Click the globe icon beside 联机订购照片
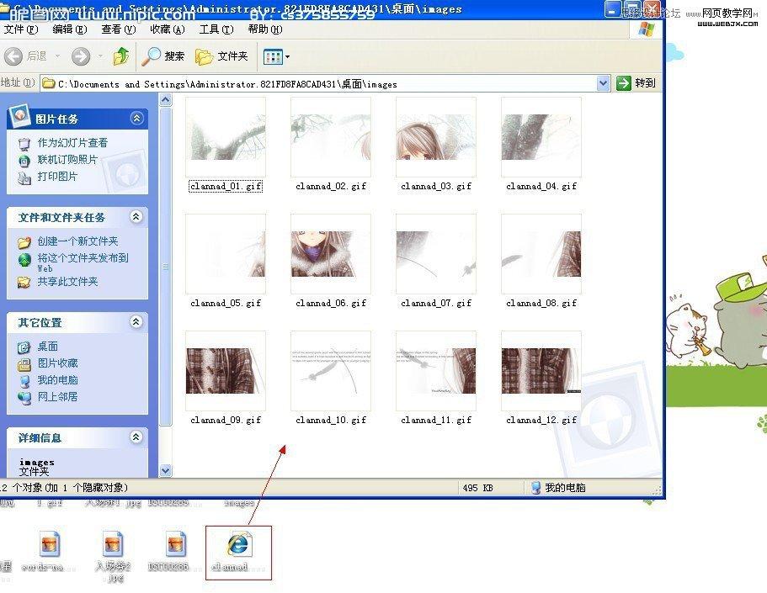The height and width of the screenshot is (593, 767). pos(24,161)
